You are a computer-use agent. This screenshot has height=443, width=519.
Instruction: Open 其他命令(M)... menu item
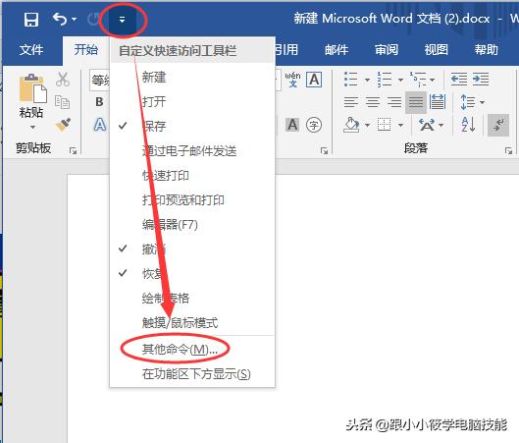coord(192,350)
